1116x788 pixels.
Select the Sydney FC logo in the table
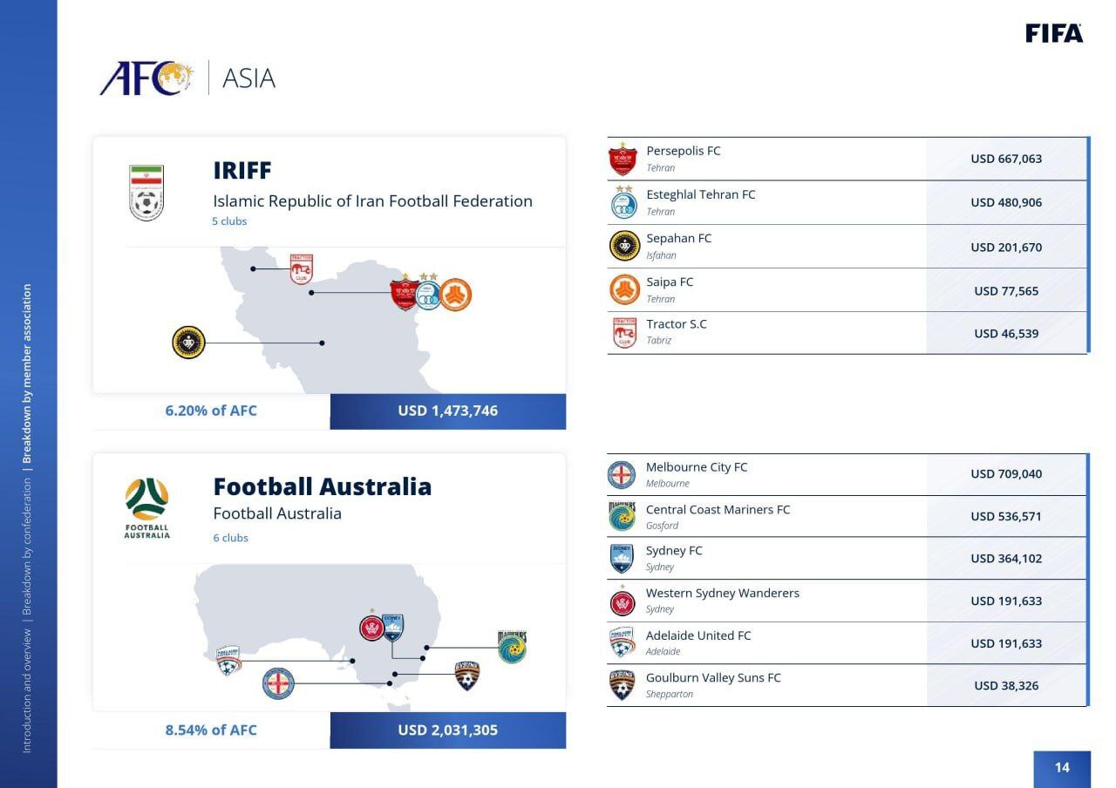[622, 558]
